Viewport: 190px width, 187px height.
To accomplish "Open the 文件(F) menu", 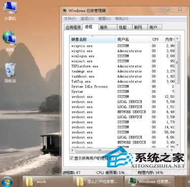I will tap(70, 18).
